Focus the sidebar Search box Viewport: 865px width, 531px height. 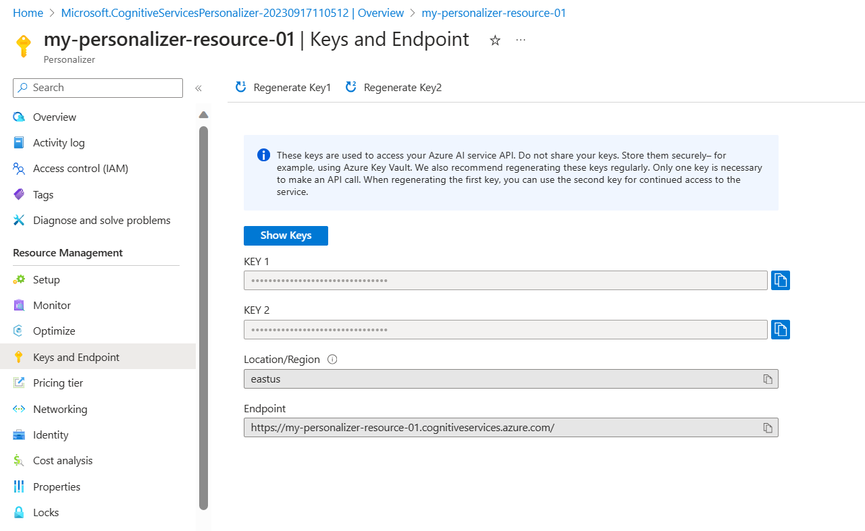98,88
